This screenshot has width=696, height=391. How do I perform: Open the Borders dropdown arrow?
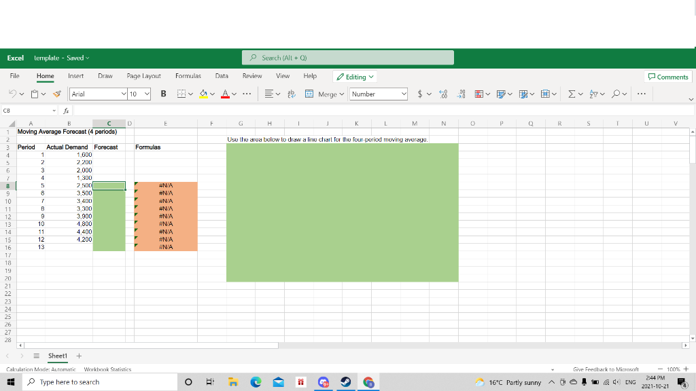pos(190,93)
